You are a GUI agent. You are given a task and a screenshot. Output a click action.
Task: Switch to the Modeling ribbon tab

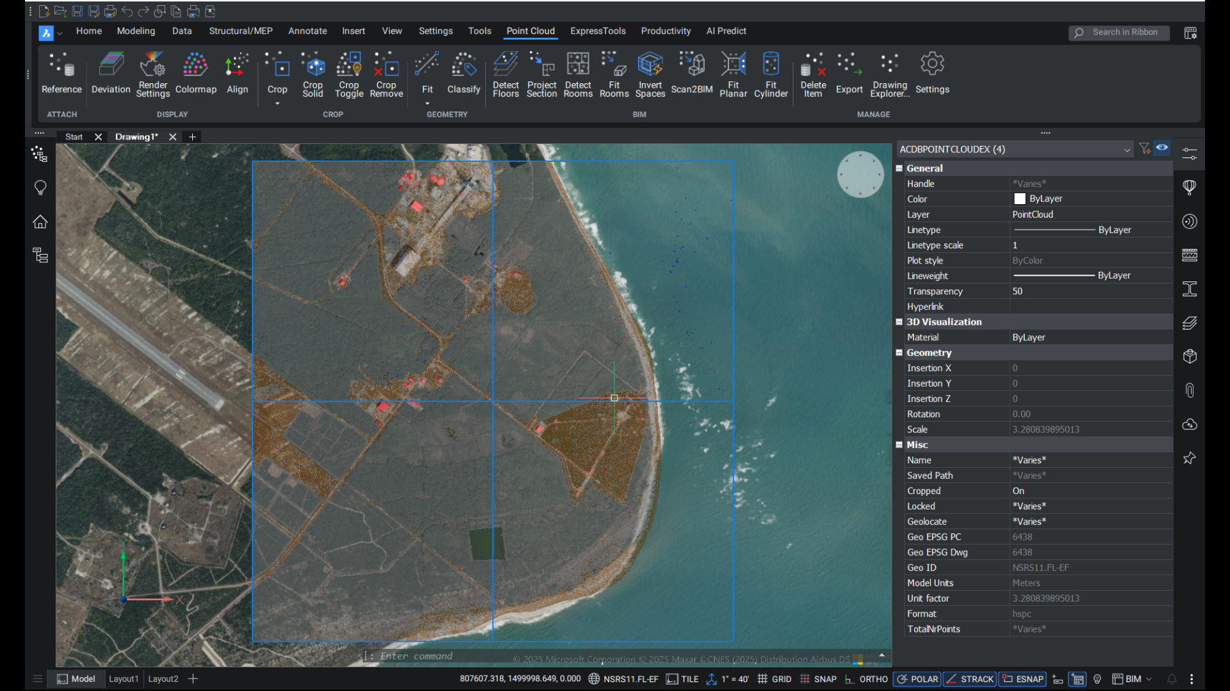(136, 31)
